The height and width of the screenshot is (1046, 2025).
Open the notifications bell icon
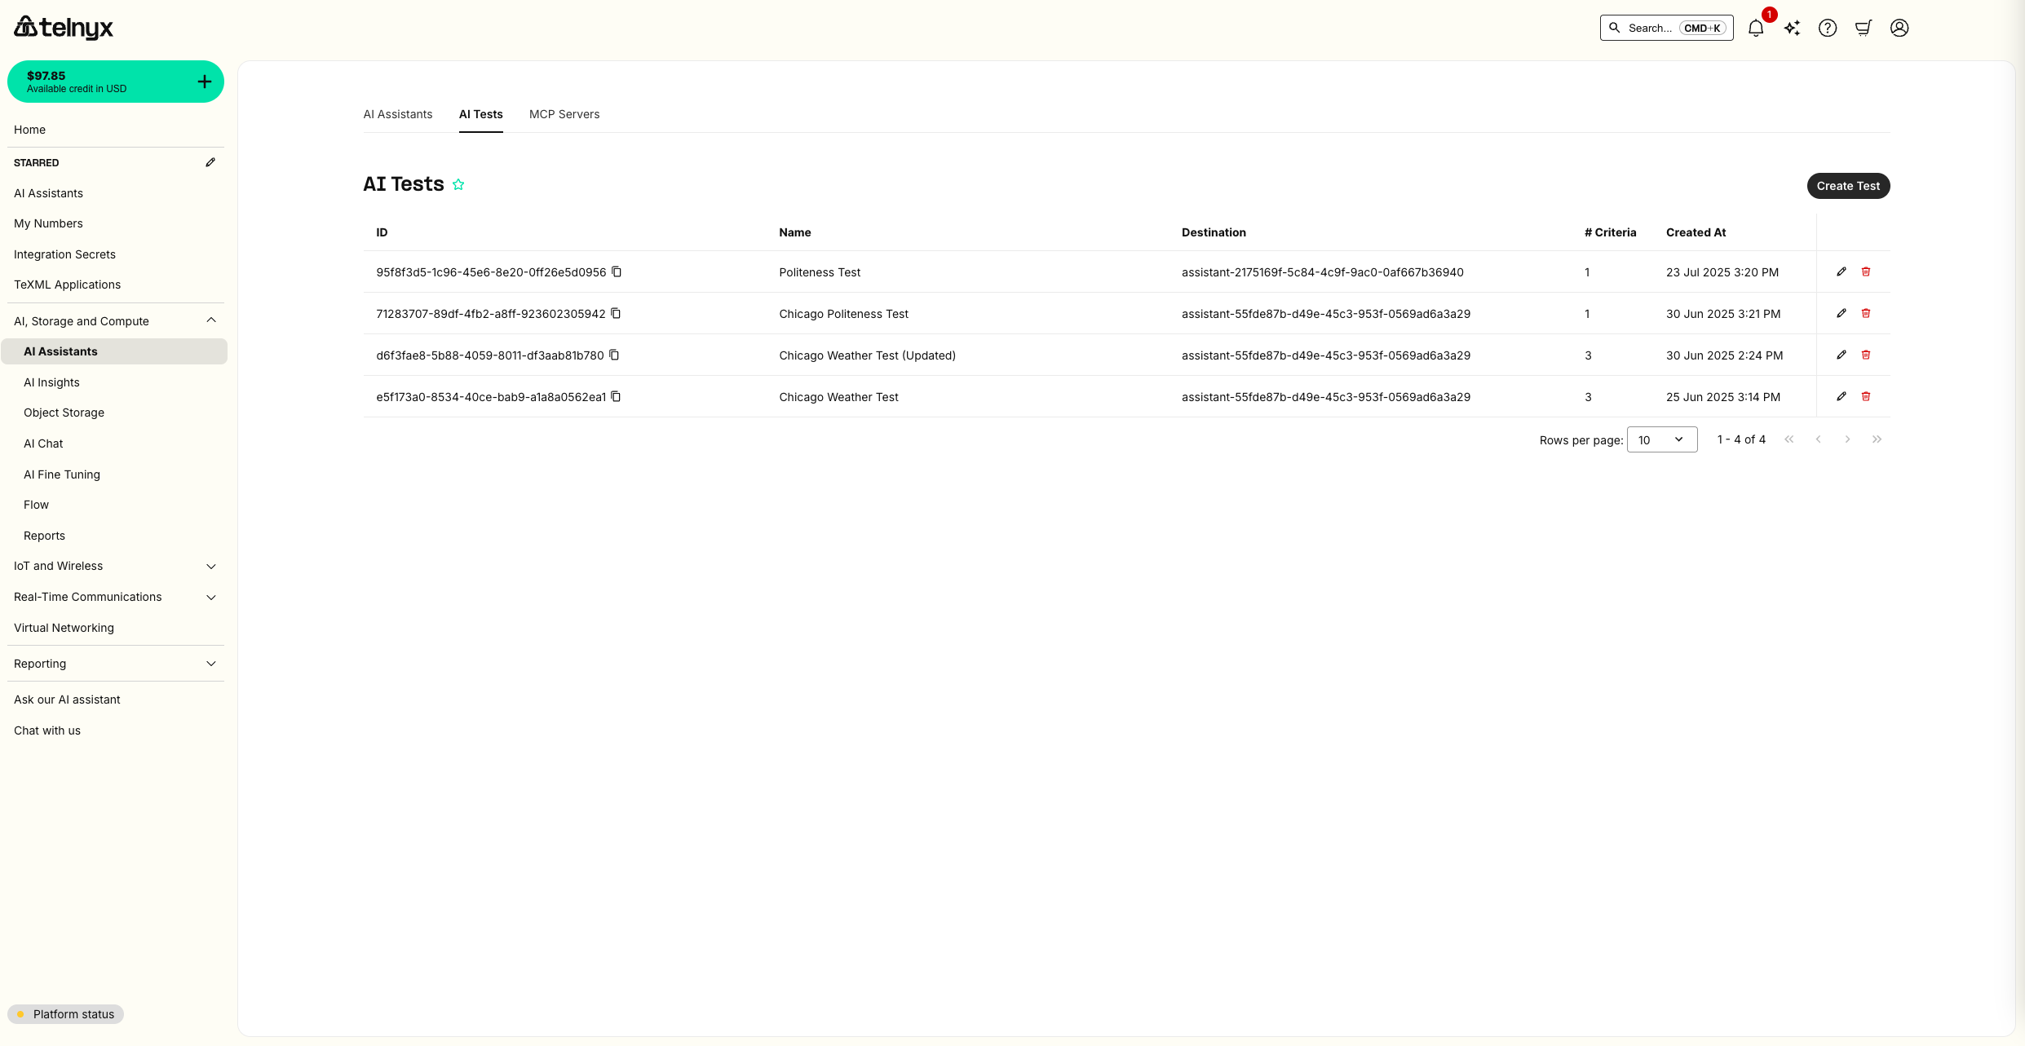1756,28
